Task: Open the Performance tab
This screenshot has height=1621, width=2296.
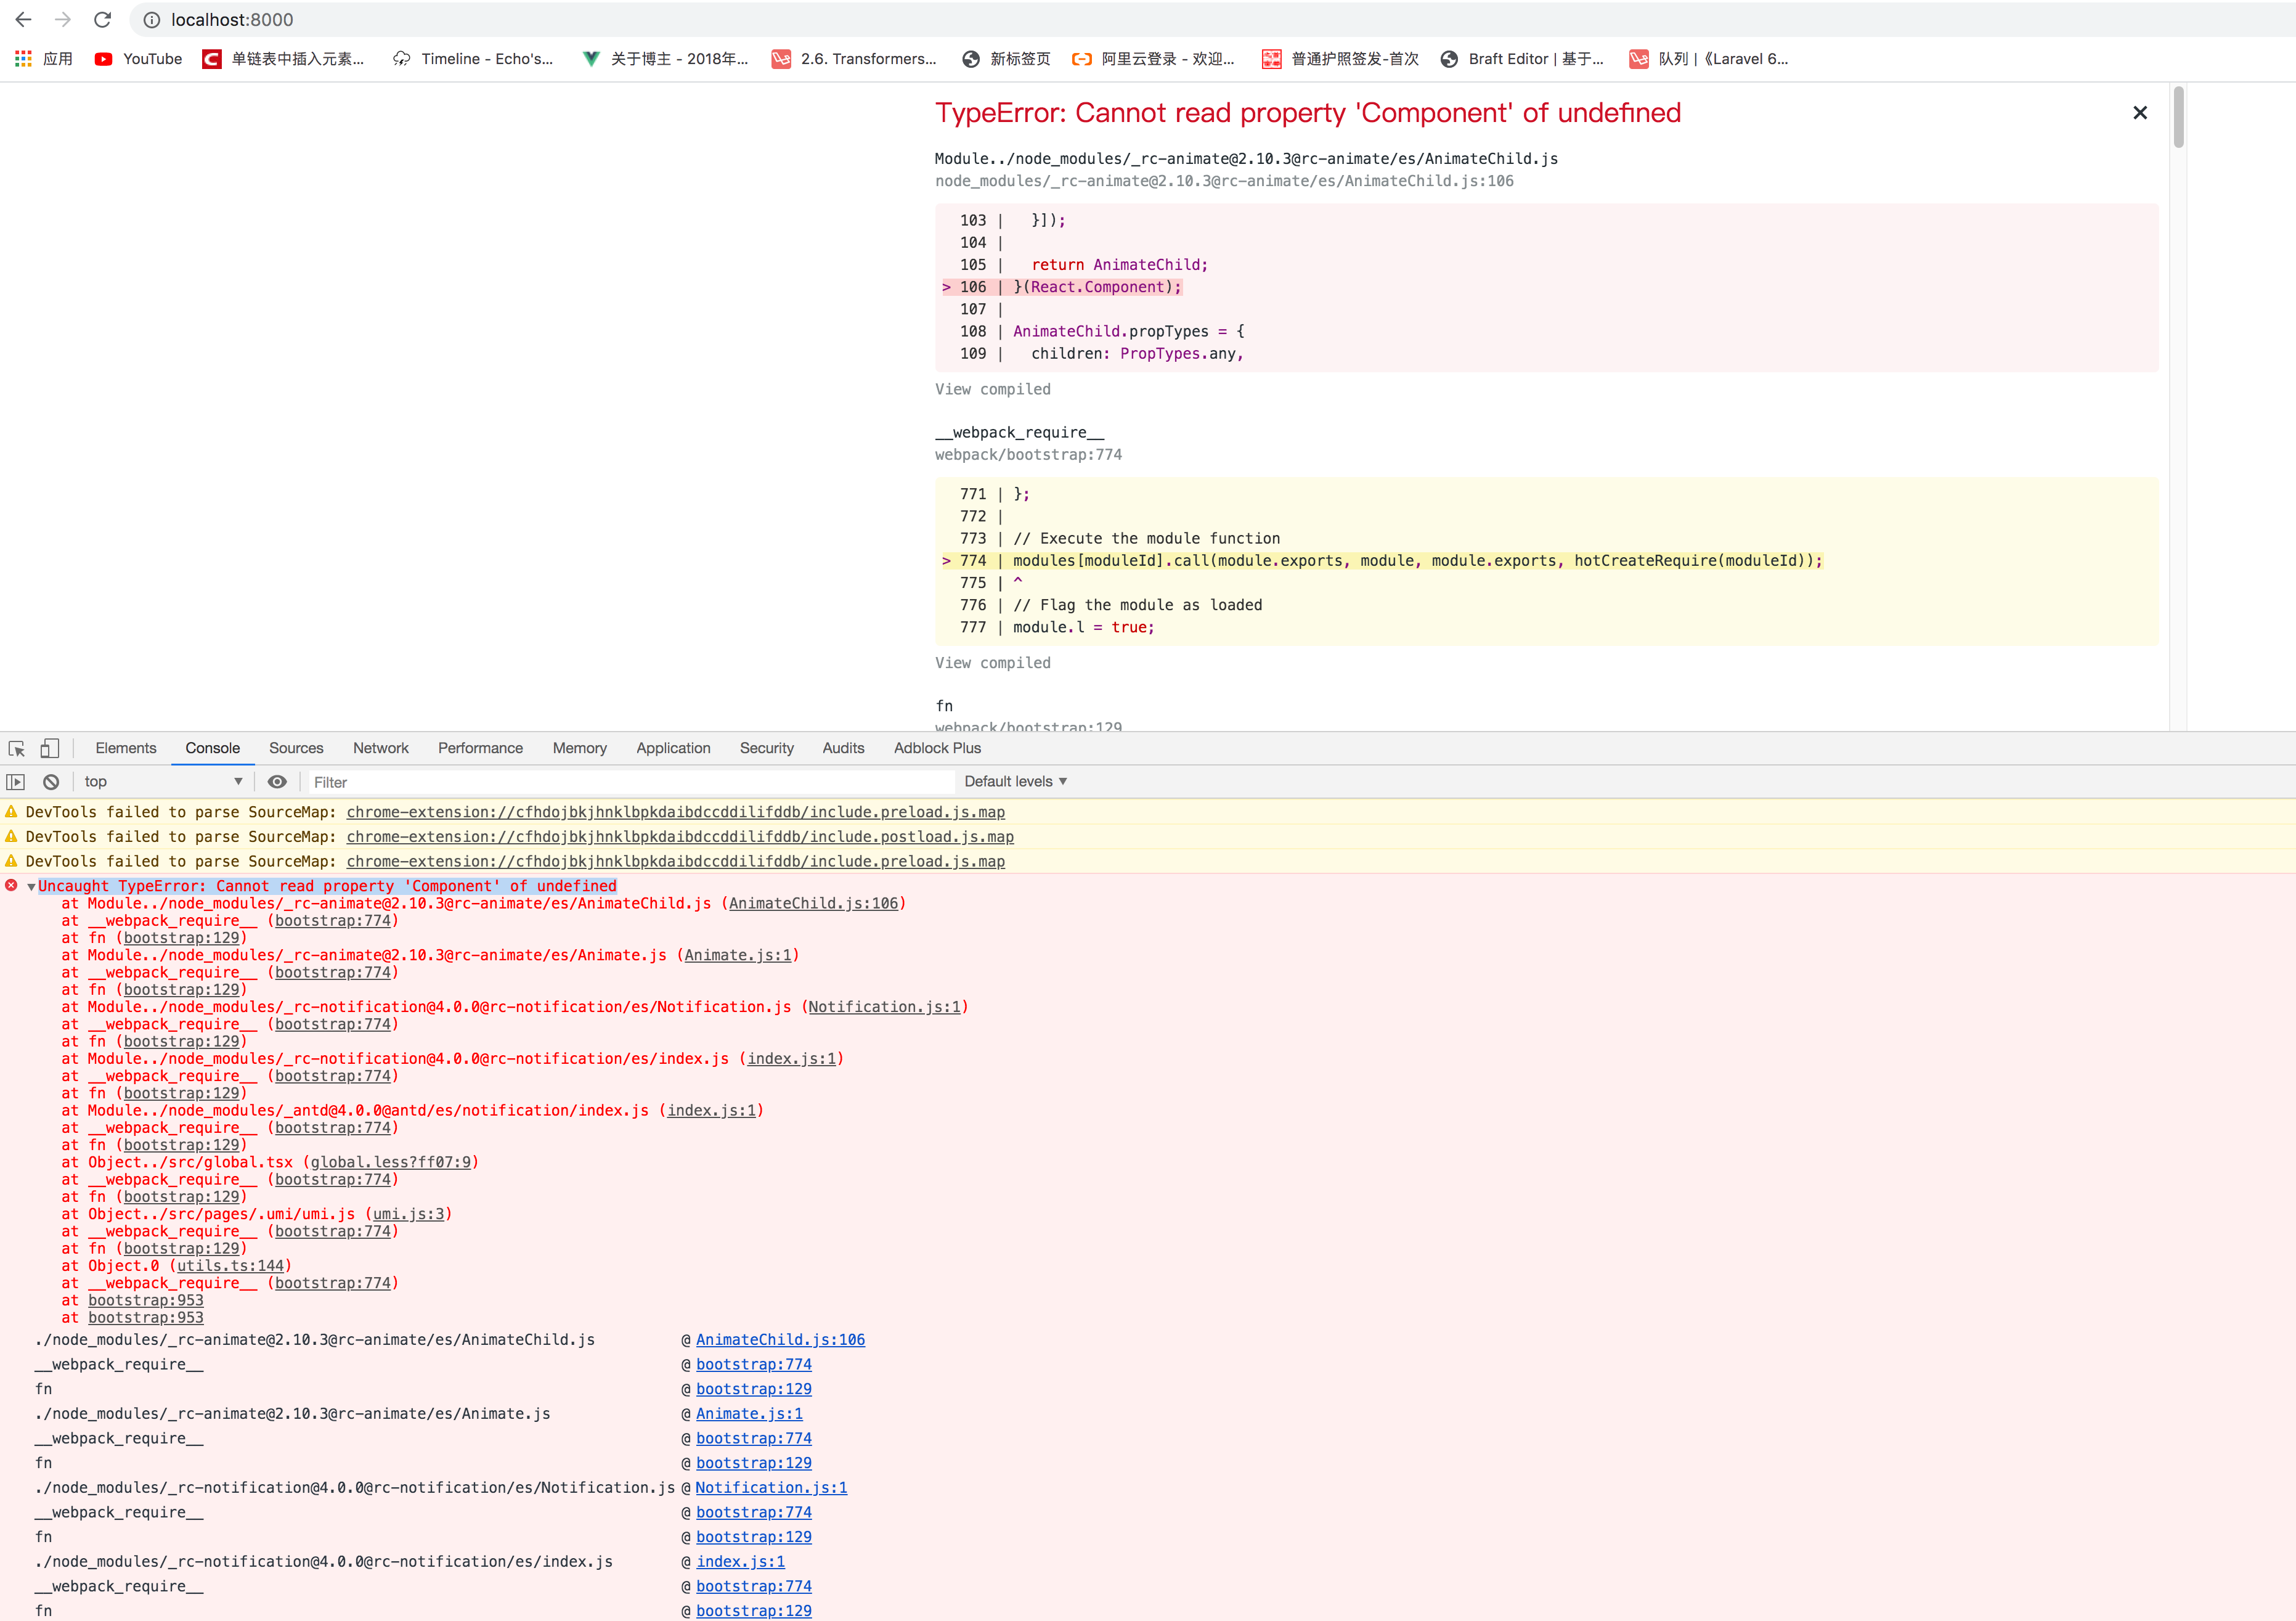Action: click(480, 748)
